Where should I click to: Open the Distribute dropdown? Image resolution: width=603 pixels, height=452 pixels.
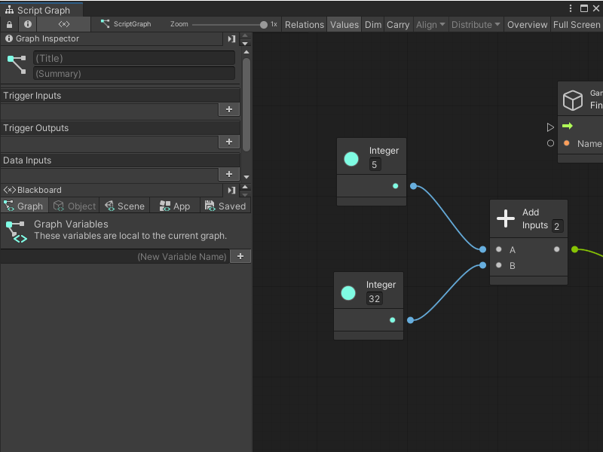475,24
